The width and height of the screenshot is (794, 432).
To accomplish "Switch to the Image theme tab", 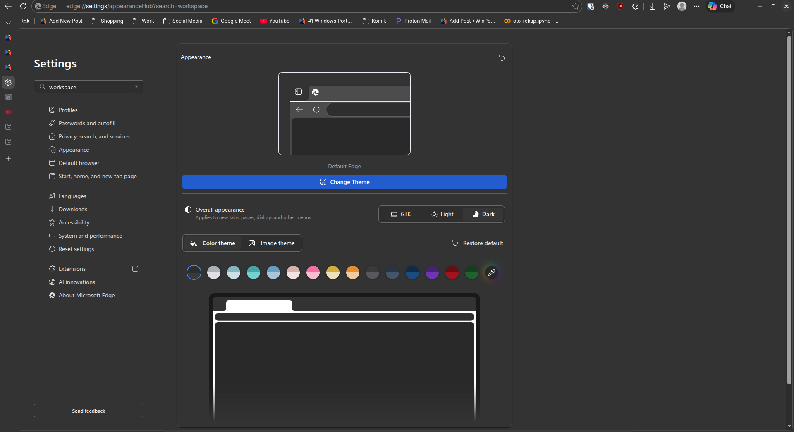I will (x=272, y=243).
